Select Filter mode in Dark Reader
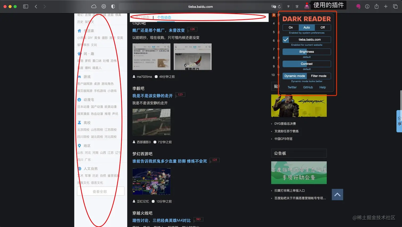 [319, 76]
